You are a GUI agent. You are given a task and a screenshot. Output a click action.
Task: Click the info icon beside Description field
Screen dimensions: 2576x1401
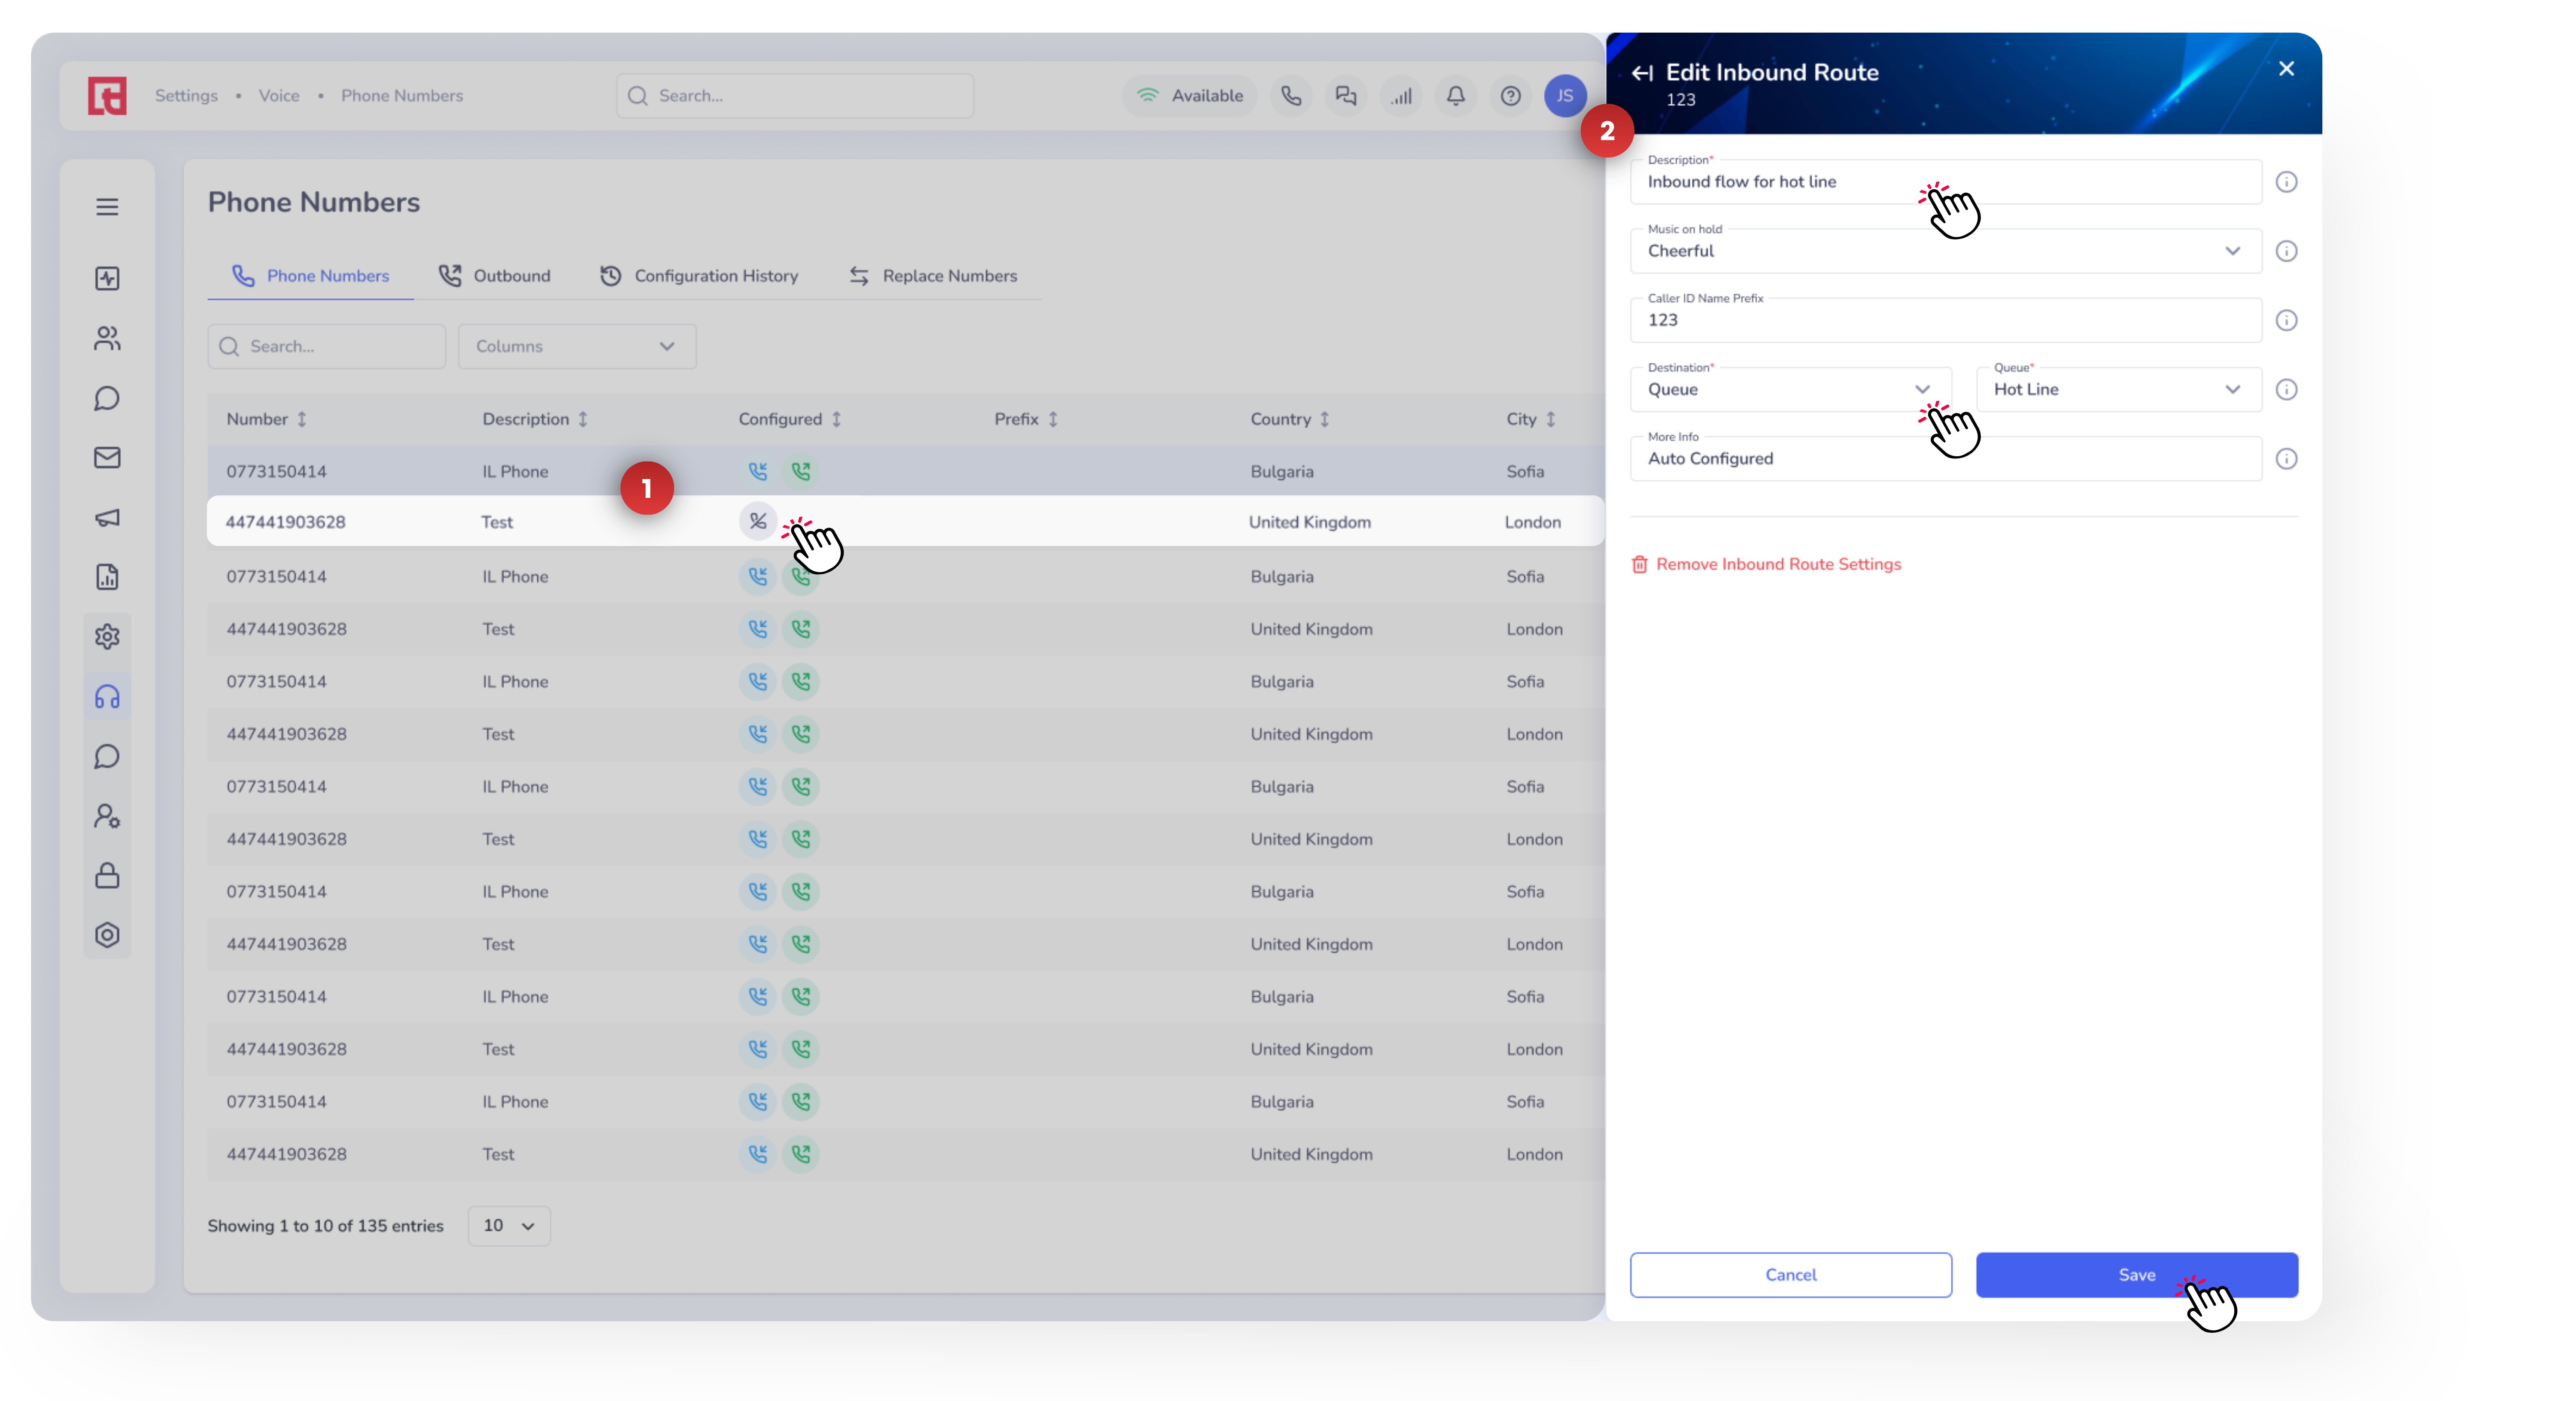click(x=2286, y=182)
